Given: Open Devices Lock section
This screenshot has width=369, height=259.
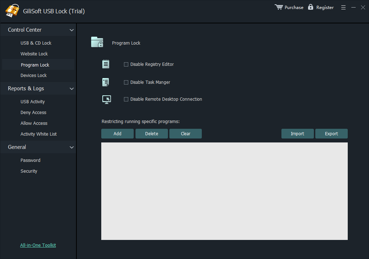Looking at the screenshot, I should point(34,76).
